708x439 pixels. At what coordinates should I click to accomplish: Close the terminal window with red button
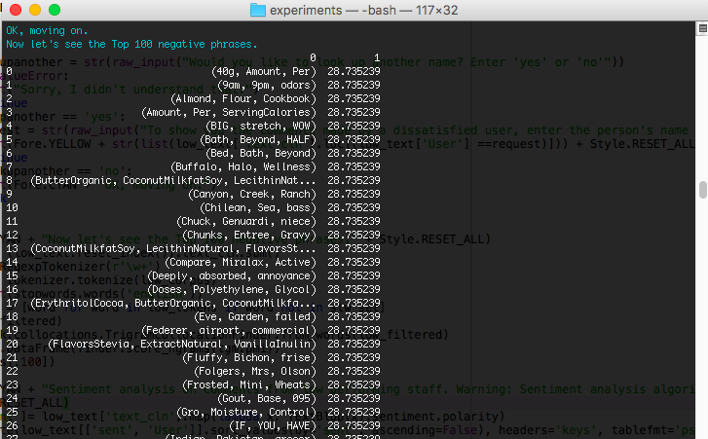pyautogui.click(x=15, y=10)
